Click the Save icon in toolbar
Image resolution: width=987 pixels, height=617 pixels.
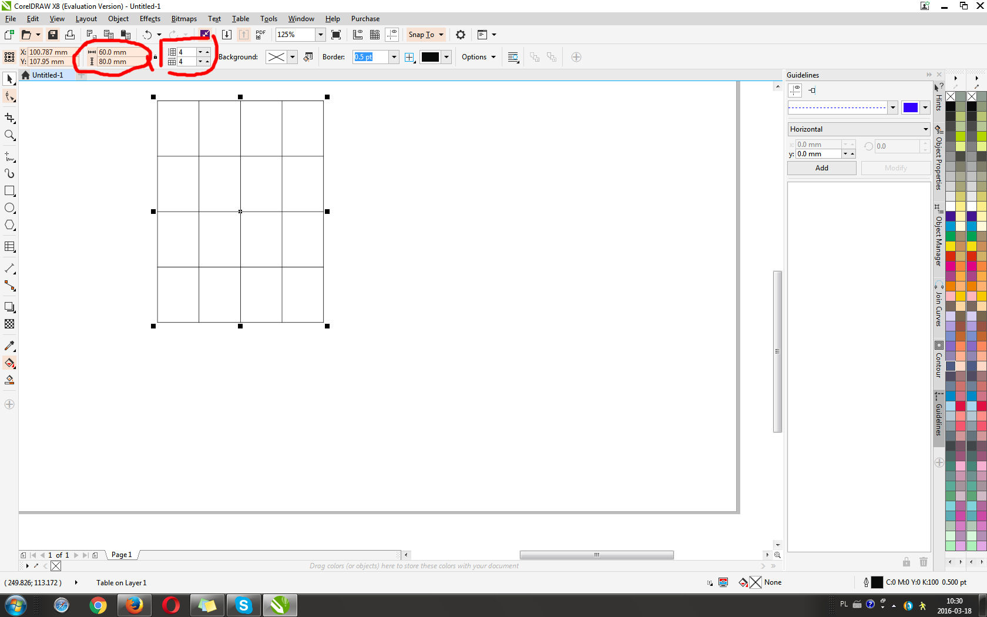(53, 35)
